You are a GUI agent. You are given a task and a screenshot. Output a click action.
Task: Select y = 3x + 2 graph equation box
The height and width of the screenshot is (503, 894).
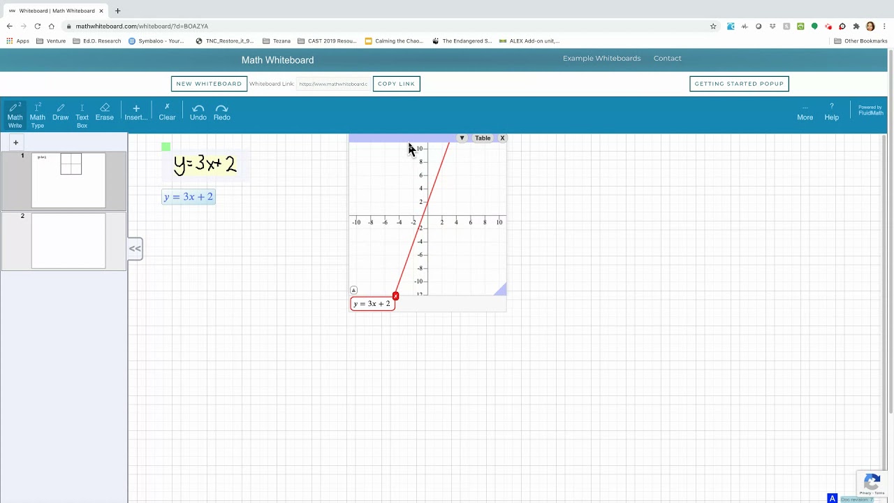pyautogui.click(x=372, y=304)
